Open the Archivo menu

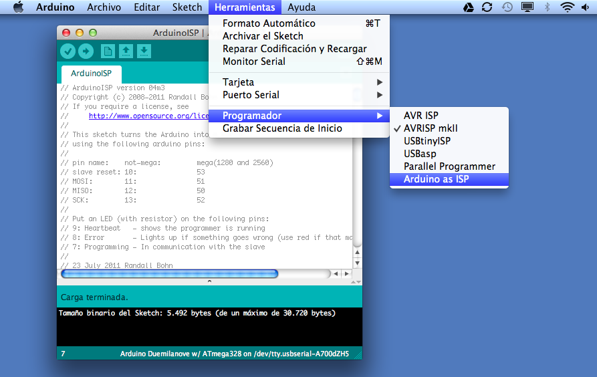(x=104, y=7)
